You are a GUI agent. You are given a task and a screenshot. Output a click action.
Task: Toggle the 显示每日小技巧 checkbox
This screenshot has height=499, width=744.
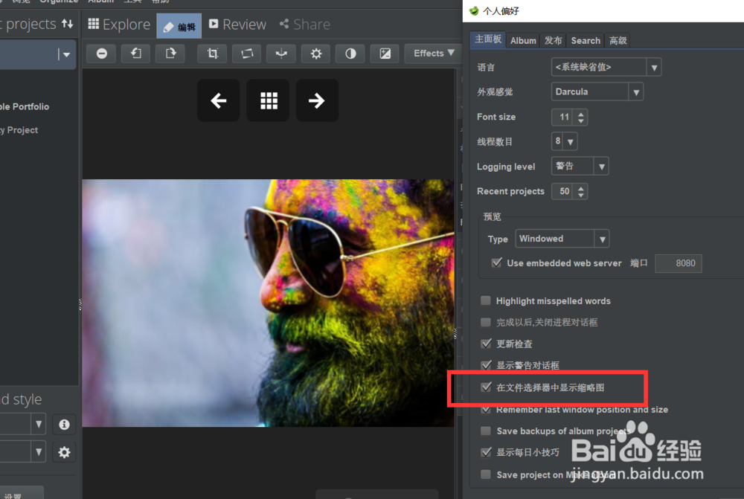(486, 452)
